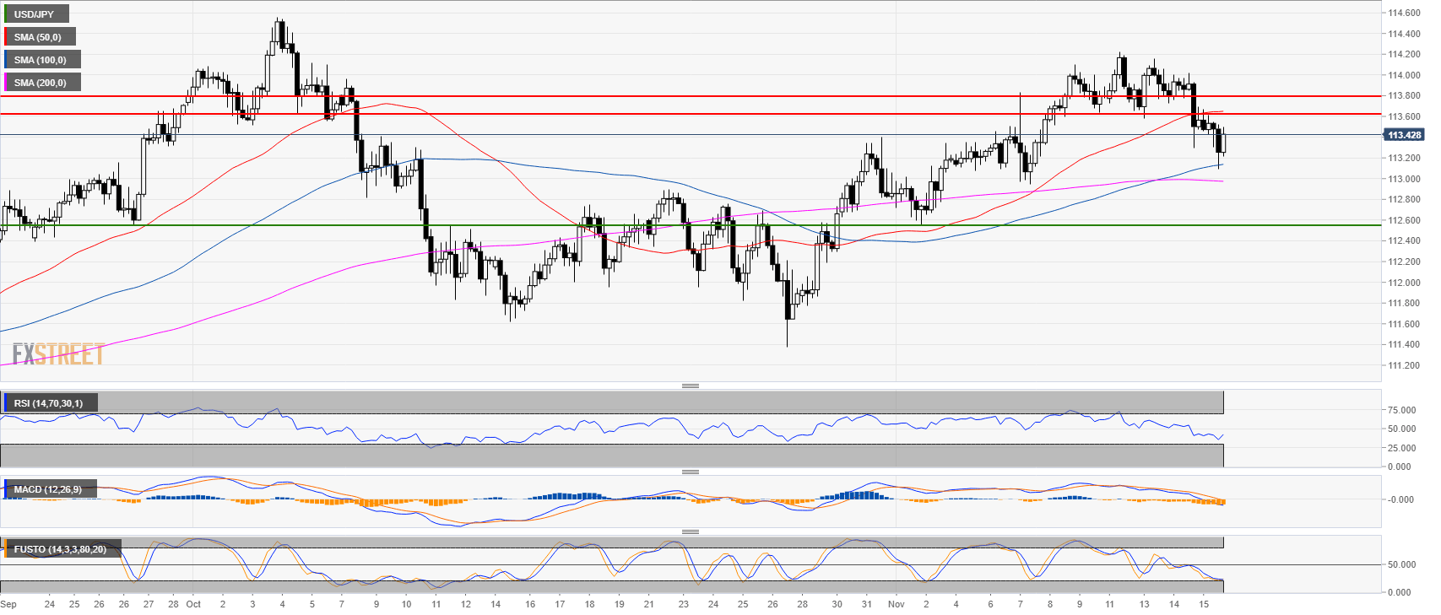Click the 21 date label on time axis
Screen dimensions: 1441x615
point(649,604)
